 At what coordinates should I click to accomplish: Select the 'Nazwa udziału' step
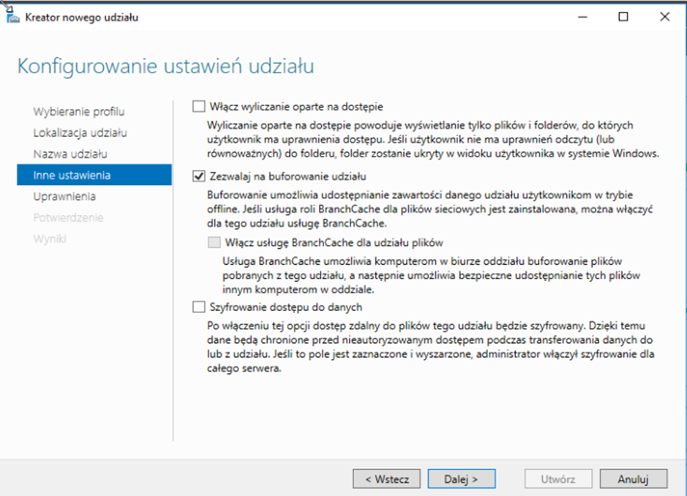(70, 154)
